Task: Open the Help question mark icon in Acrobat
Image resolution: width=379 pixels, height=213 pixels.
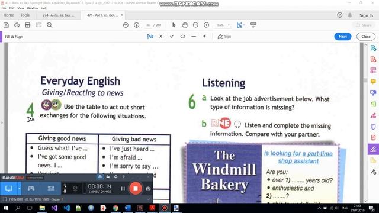Action: point(339,15)
